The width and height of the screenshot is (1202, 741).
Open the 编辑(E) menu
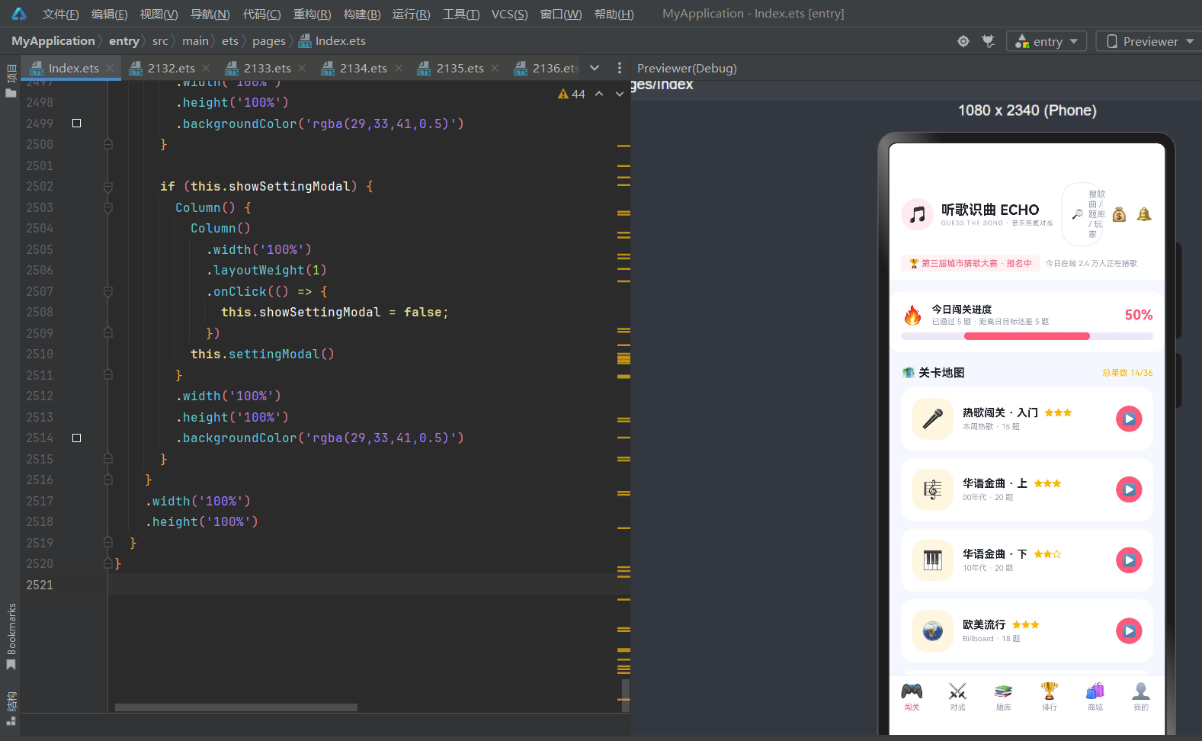point(109,14)
